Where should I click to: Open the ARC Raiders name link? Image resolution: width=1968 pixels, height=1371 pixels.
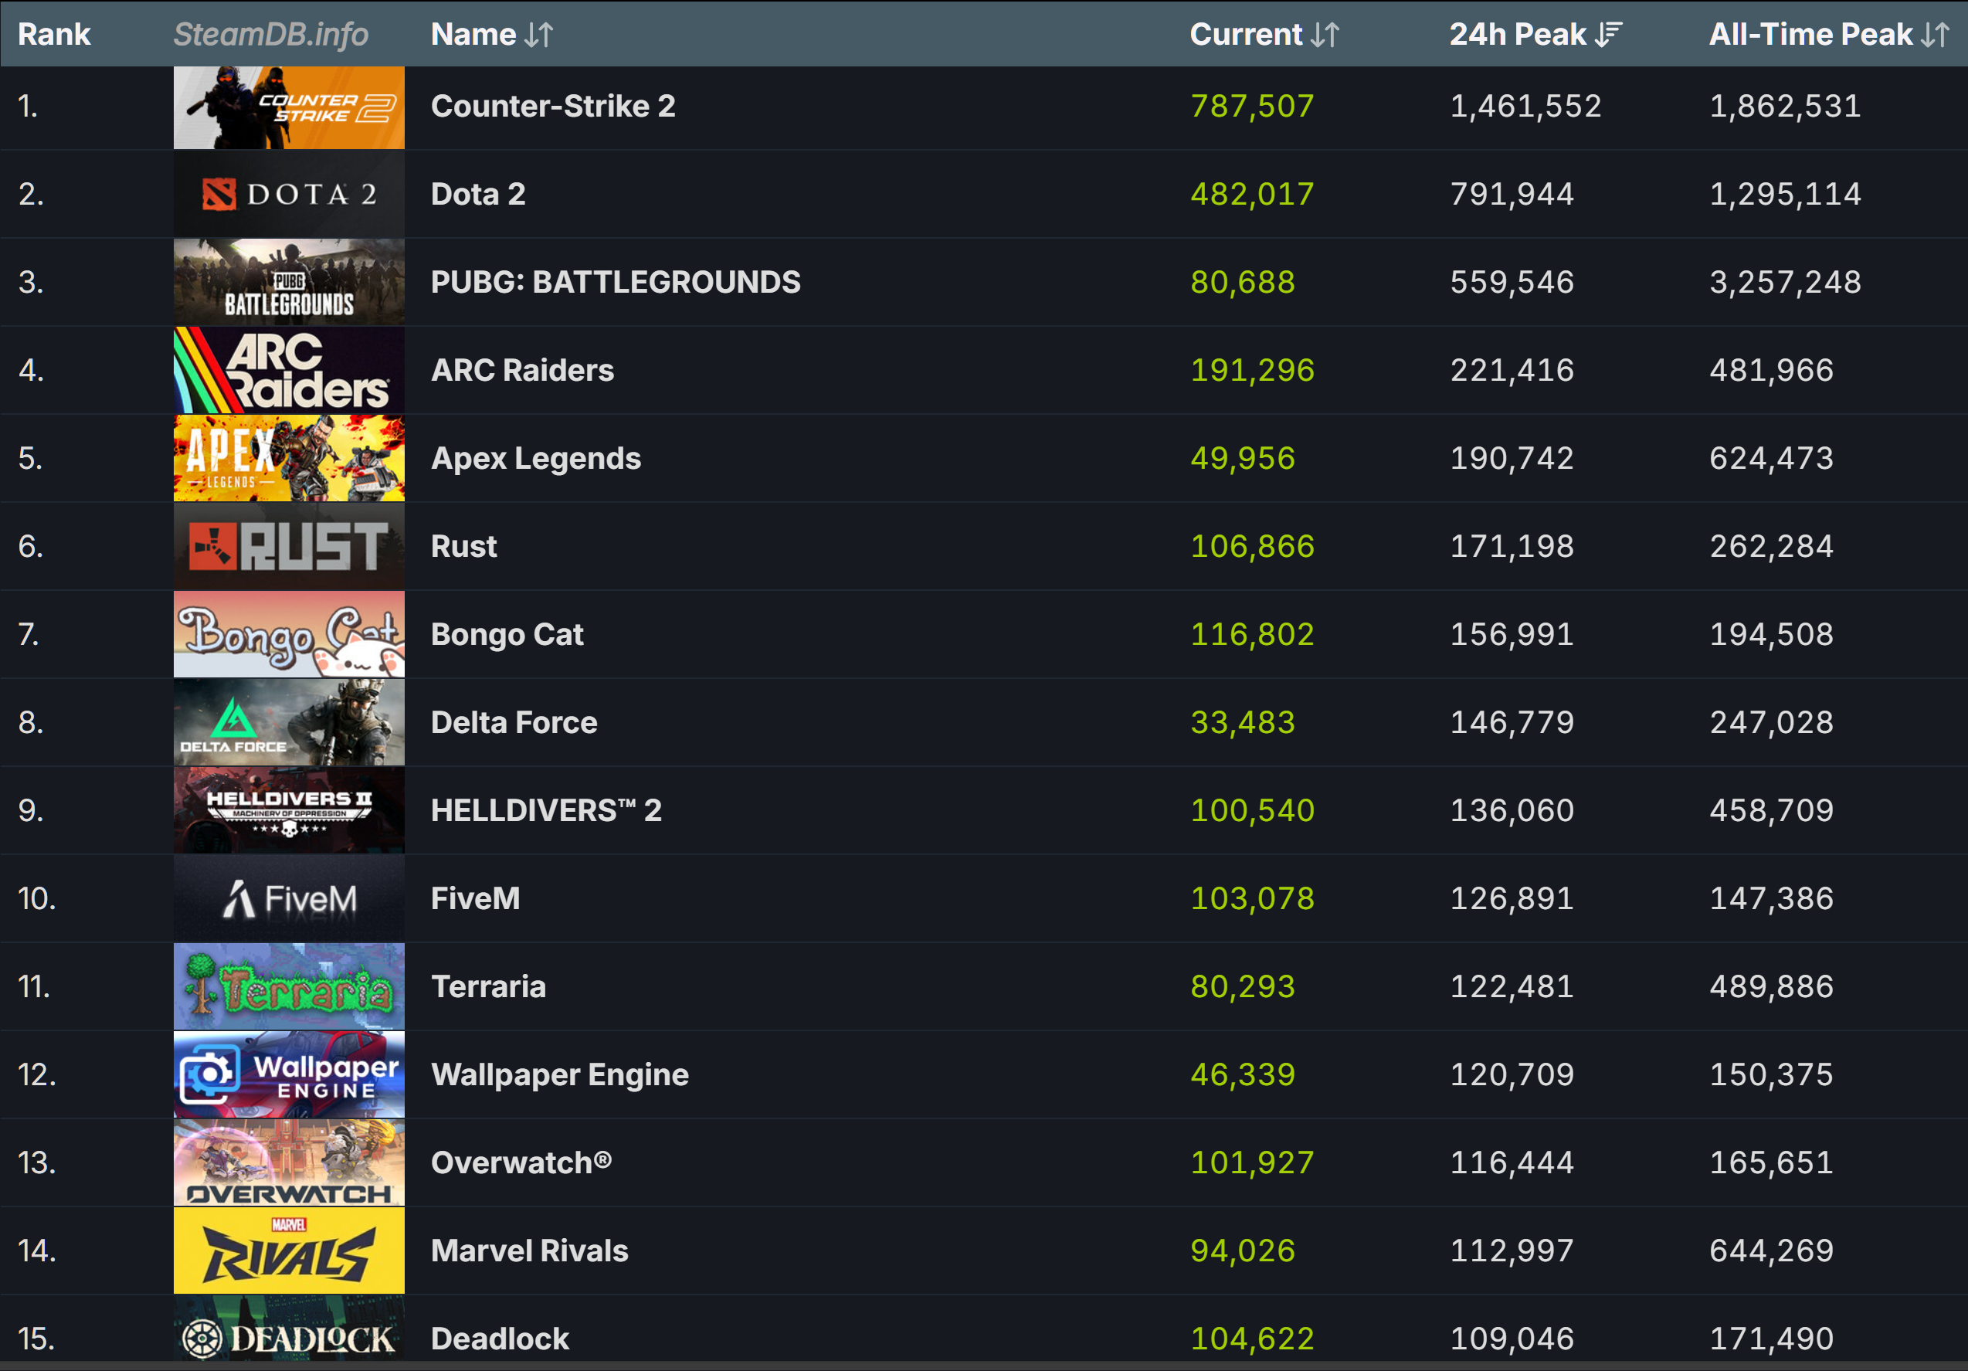click(x=522, y=372)
